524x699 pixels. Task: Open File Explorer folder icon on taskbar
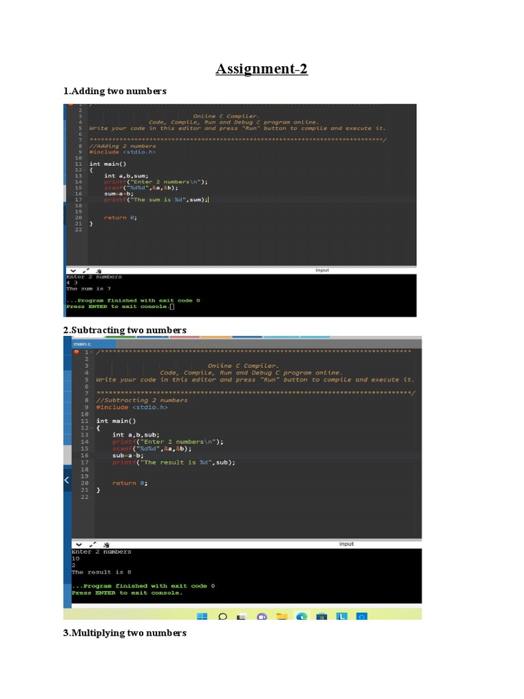(x=282, y=616)
